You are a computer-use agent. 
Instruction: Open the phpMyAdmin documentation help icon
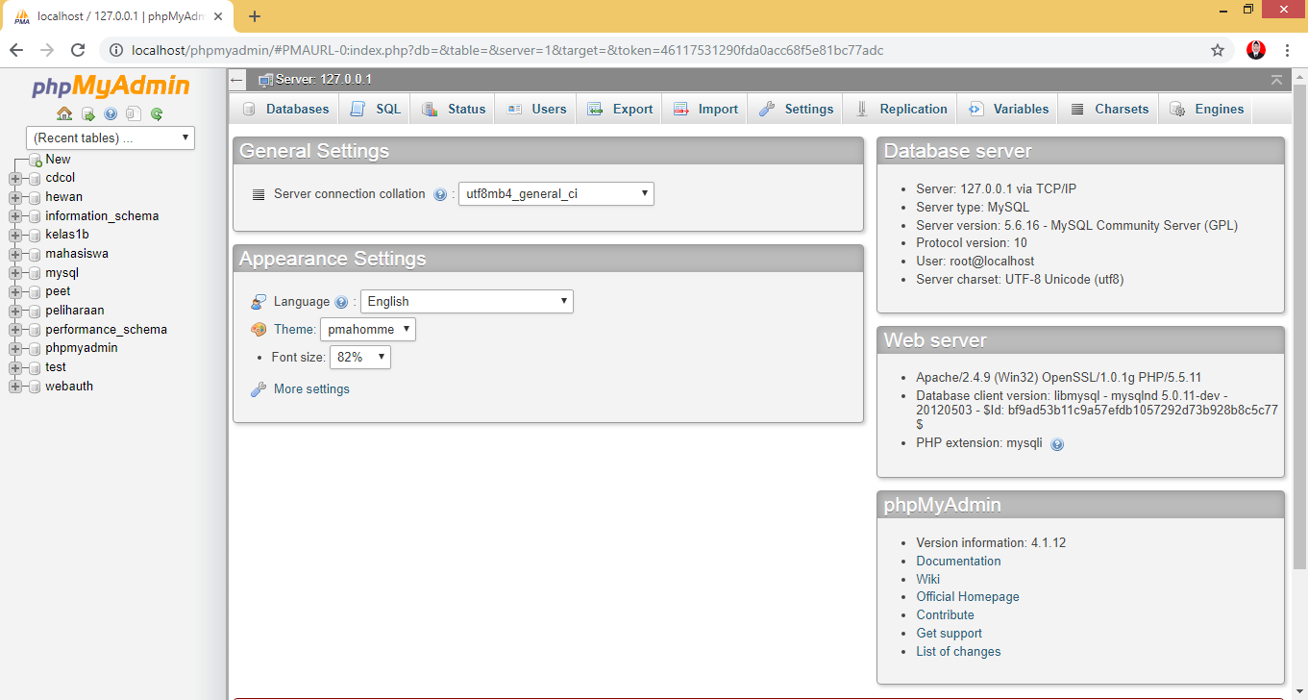pyautogui.click(x=111, y=113)
